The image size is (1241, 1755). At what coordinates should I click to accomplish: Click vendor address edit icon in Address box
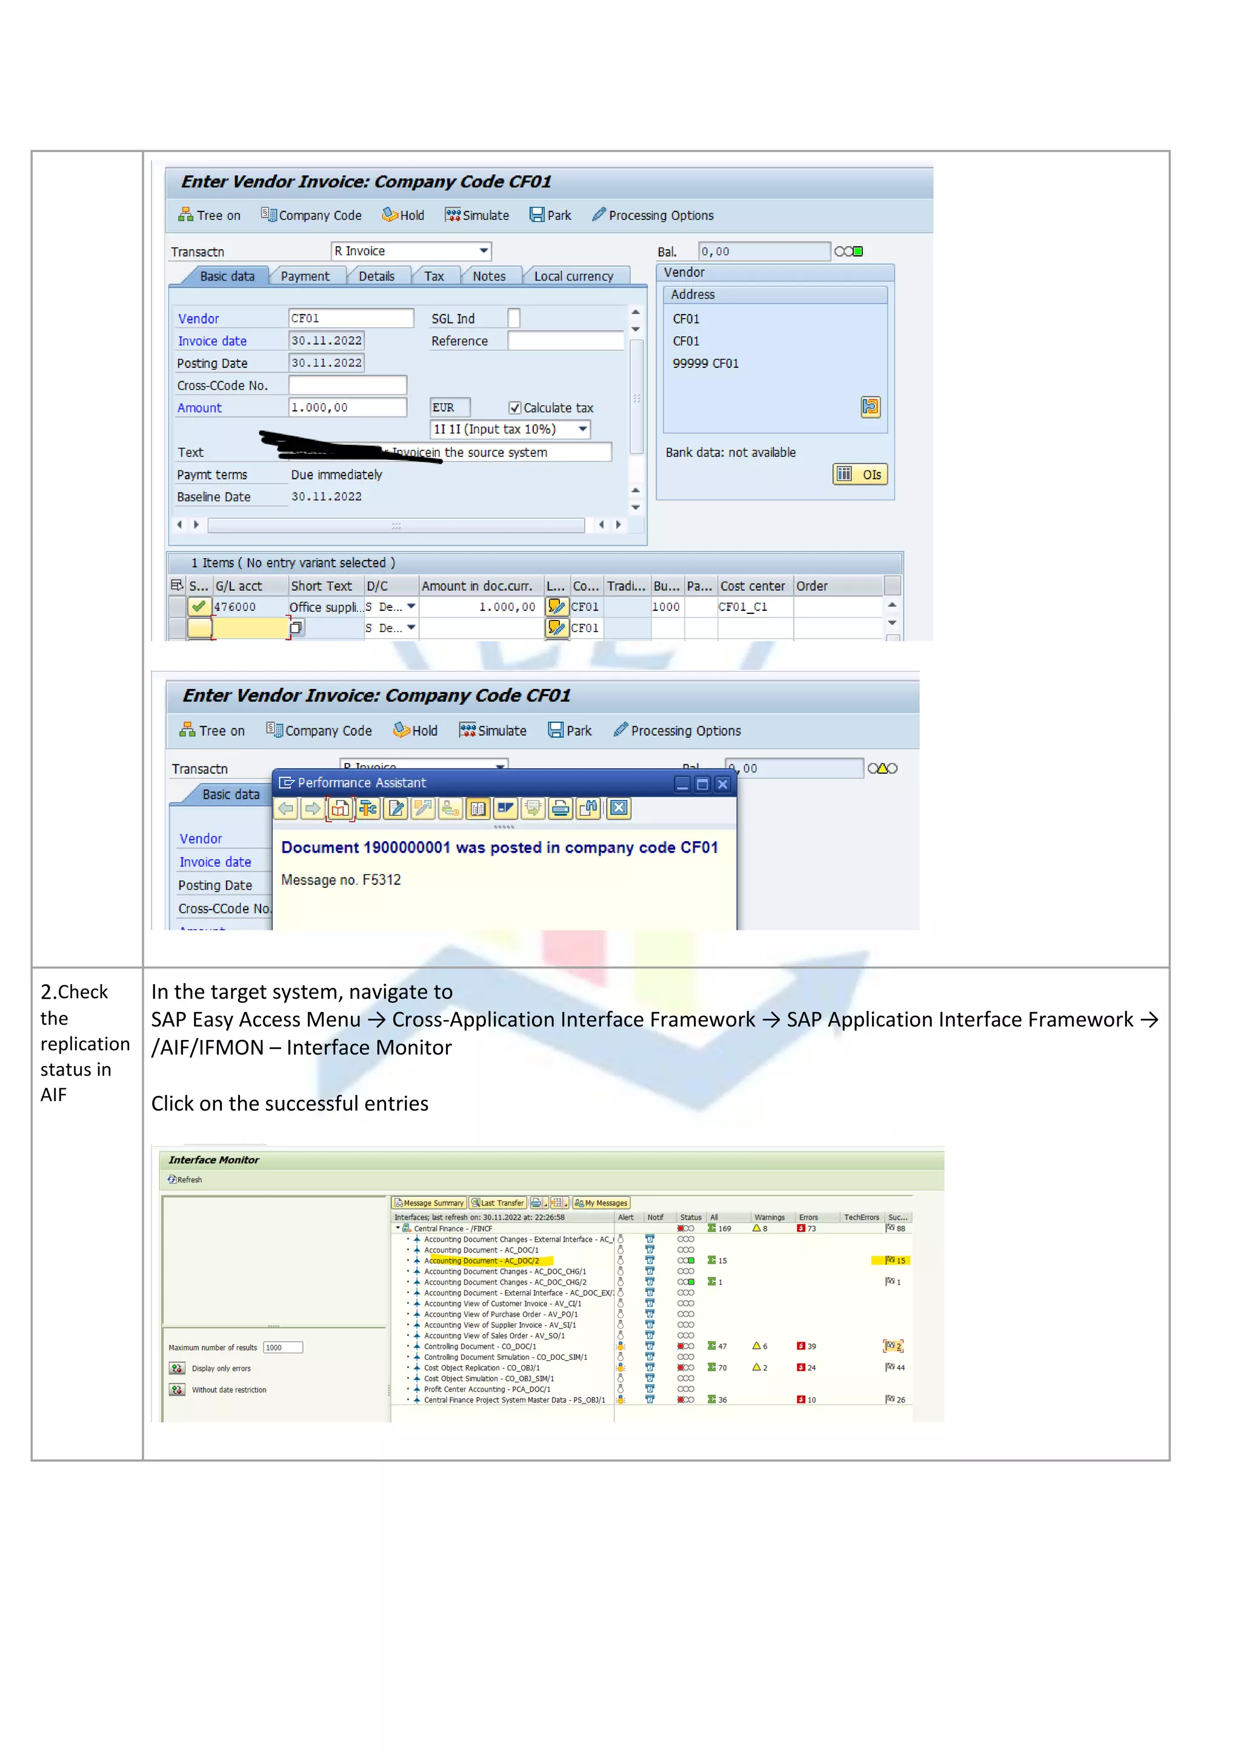(870, 407)
